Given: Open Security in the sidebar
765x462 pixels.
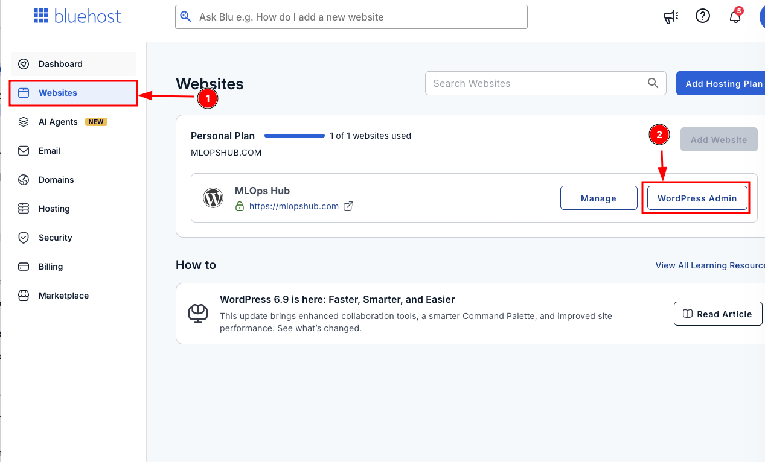Looking at the screenshot, I should pyautogui.click(x=74, y=238).
